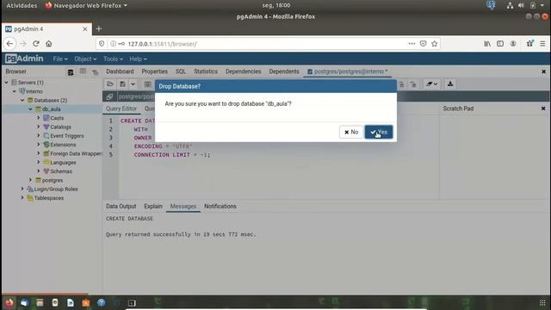The height and width of the screenshot is (310, 551).
Task: Select the db_aula database in tree
Action: 51,109
